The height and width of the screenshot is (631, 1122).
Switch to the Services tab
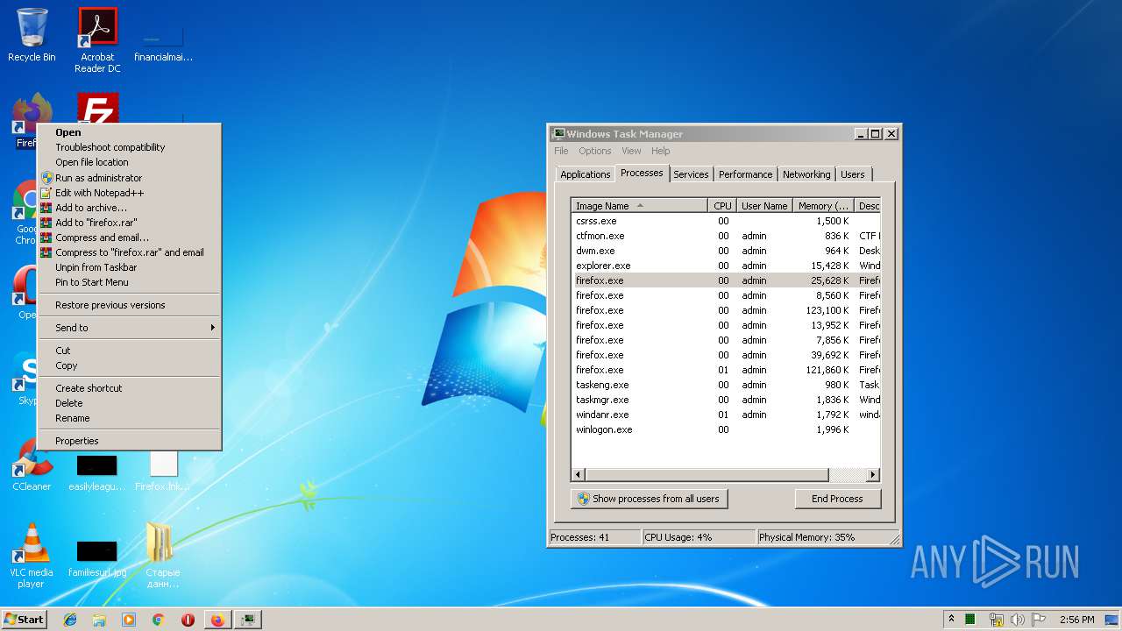point(691,174)
